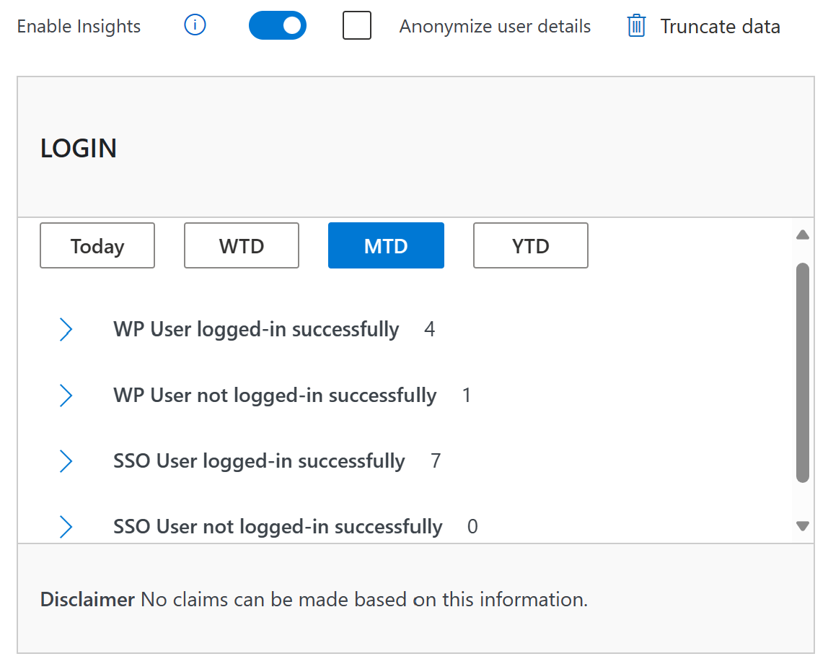Click the trash can Truncate data icon
This screenshot has width=828, height=664.
coord(636,25)
